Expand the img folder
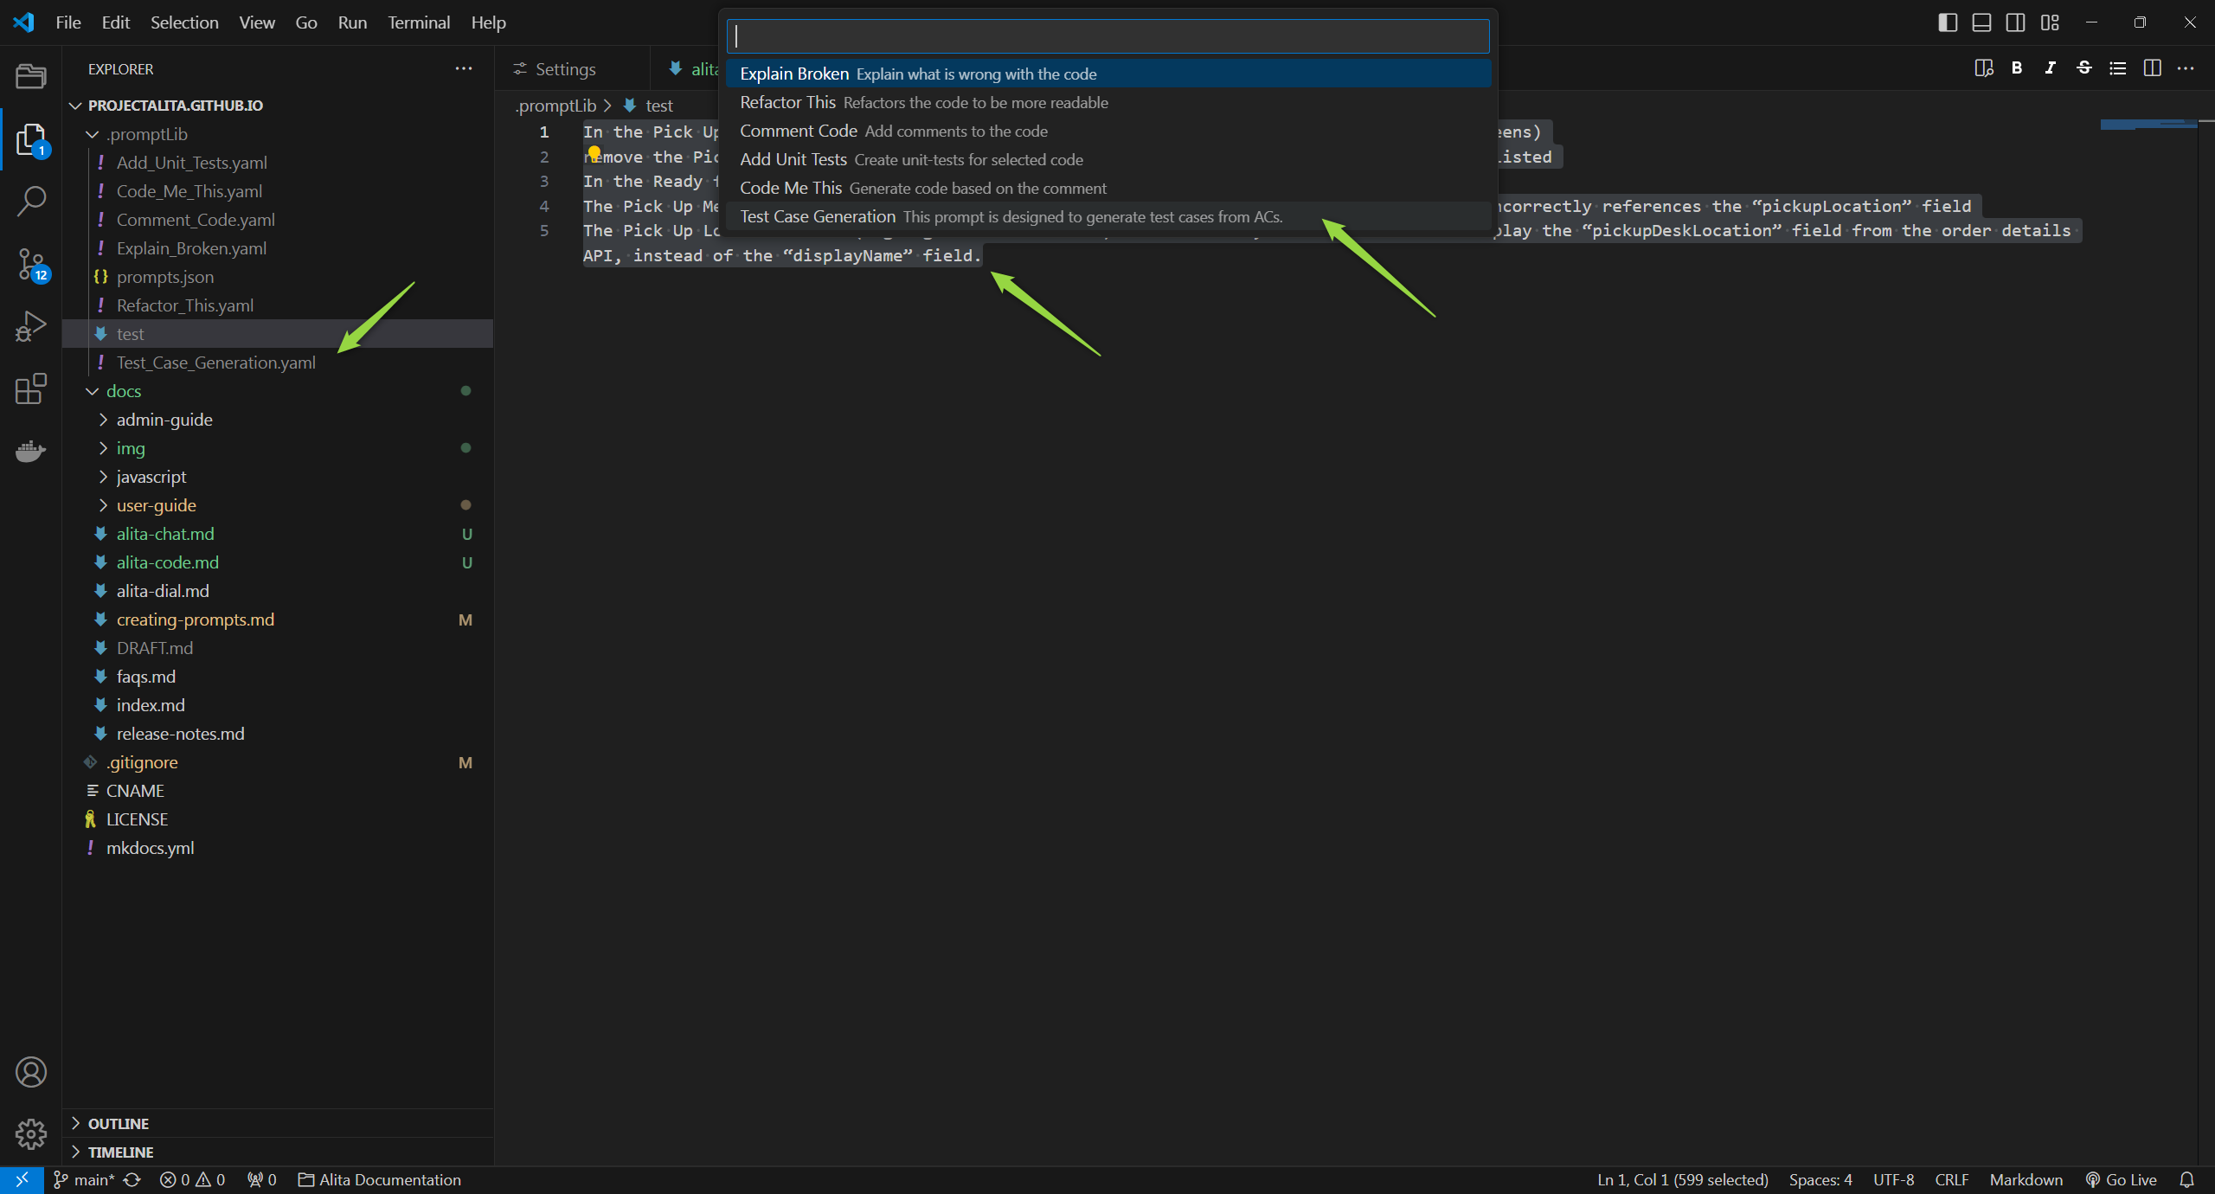The height and width of the screenshot is (1194, 2215). point(277,448)
